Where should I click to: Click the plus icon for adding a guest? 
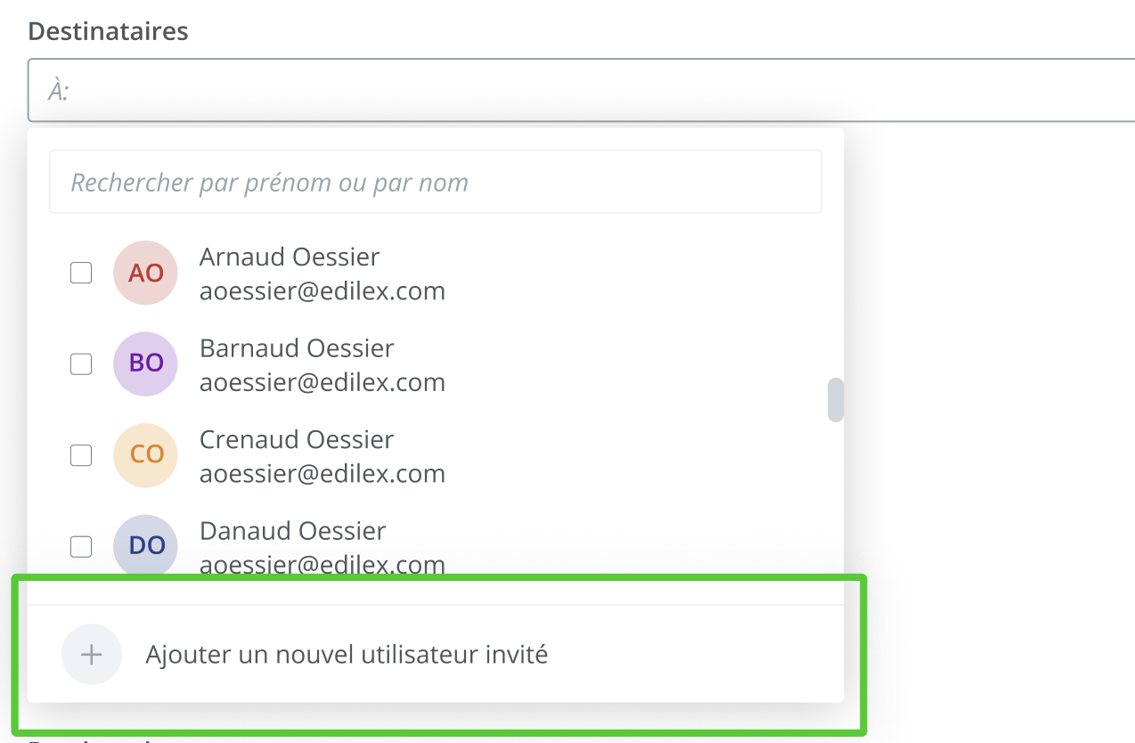91,655
